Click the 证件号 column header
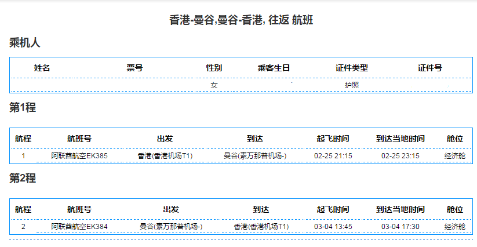Screen dimensions: 477x247 coord(430,68)
